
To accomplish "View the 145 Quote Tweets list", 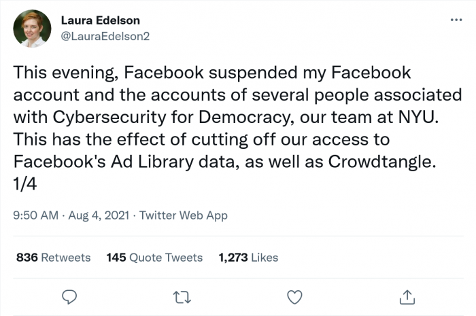I will [x=154, y=258].
